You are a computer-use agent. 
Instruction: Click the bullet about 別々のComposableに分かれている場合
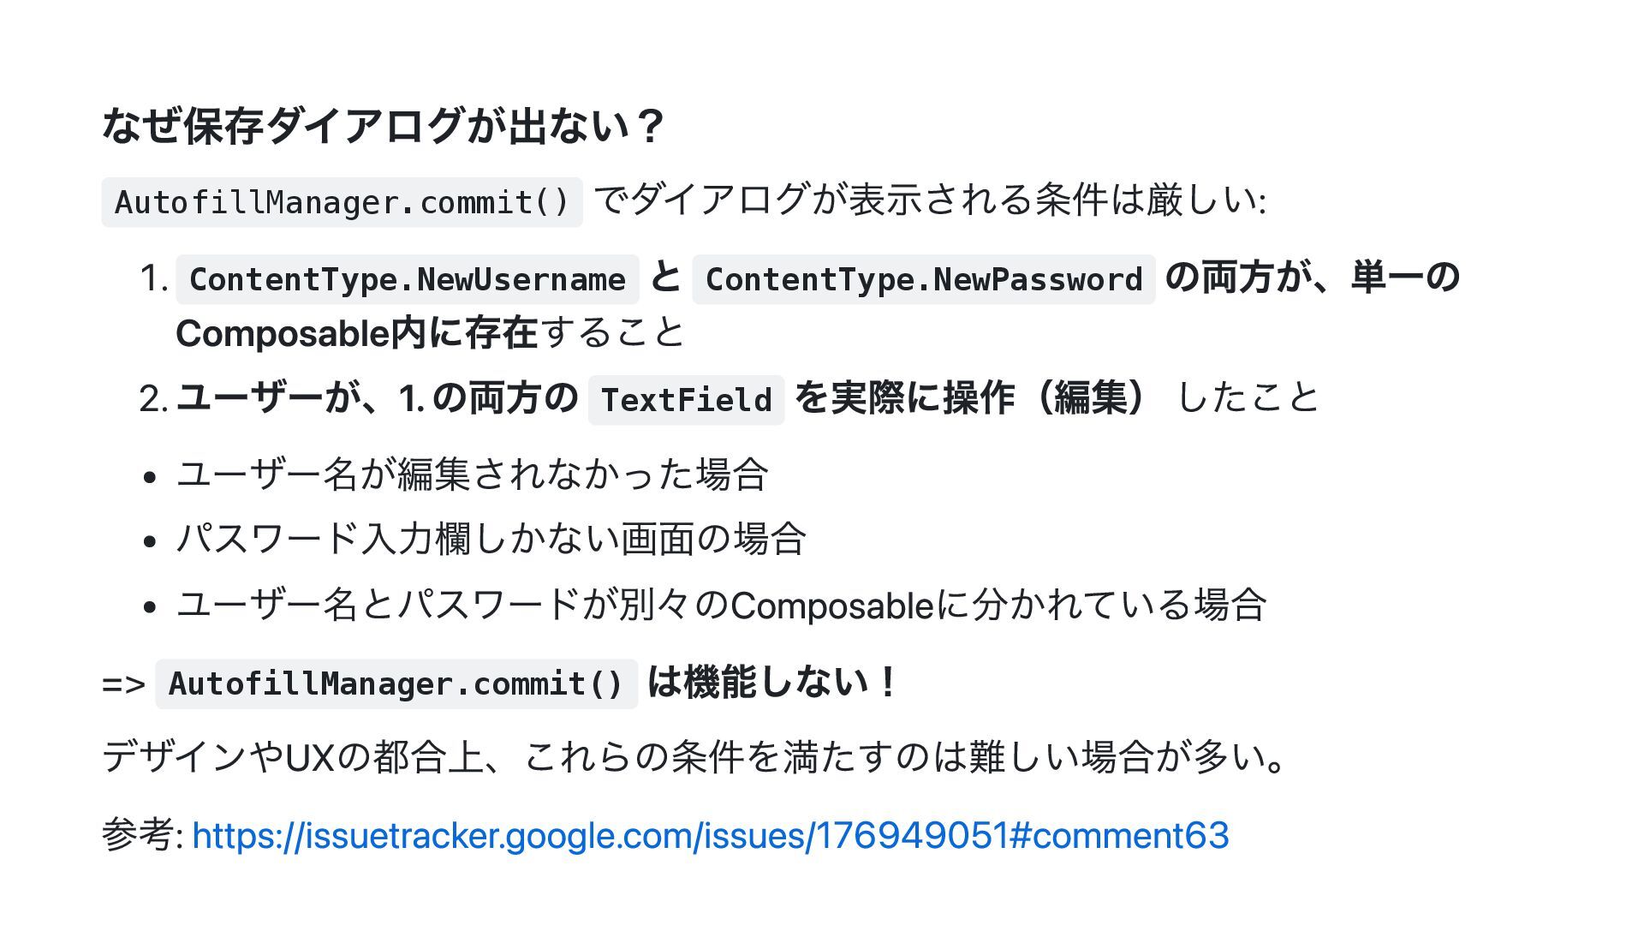tap(721, 605)
